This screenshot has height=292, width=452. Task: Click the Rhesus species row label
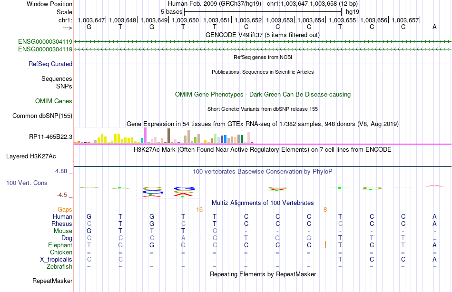(62, 224)
